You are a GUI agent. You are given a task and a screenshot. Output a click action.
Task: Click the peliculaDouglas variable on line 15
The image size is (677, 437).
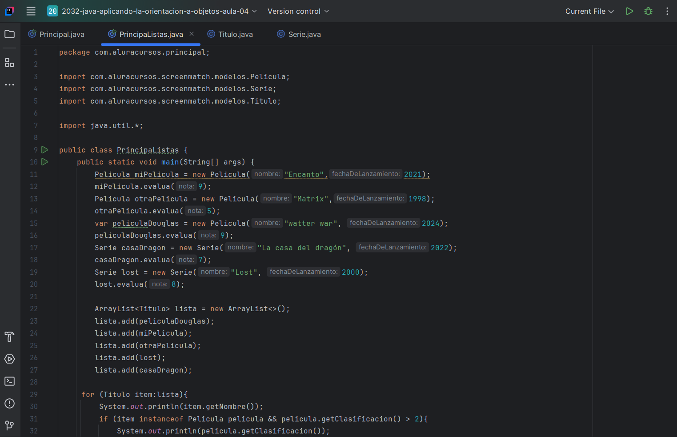click(145, 224)
